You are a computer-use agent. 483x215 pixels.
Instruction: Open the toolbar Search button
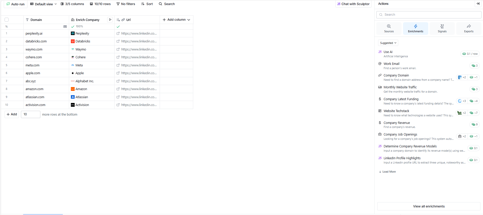167,4
